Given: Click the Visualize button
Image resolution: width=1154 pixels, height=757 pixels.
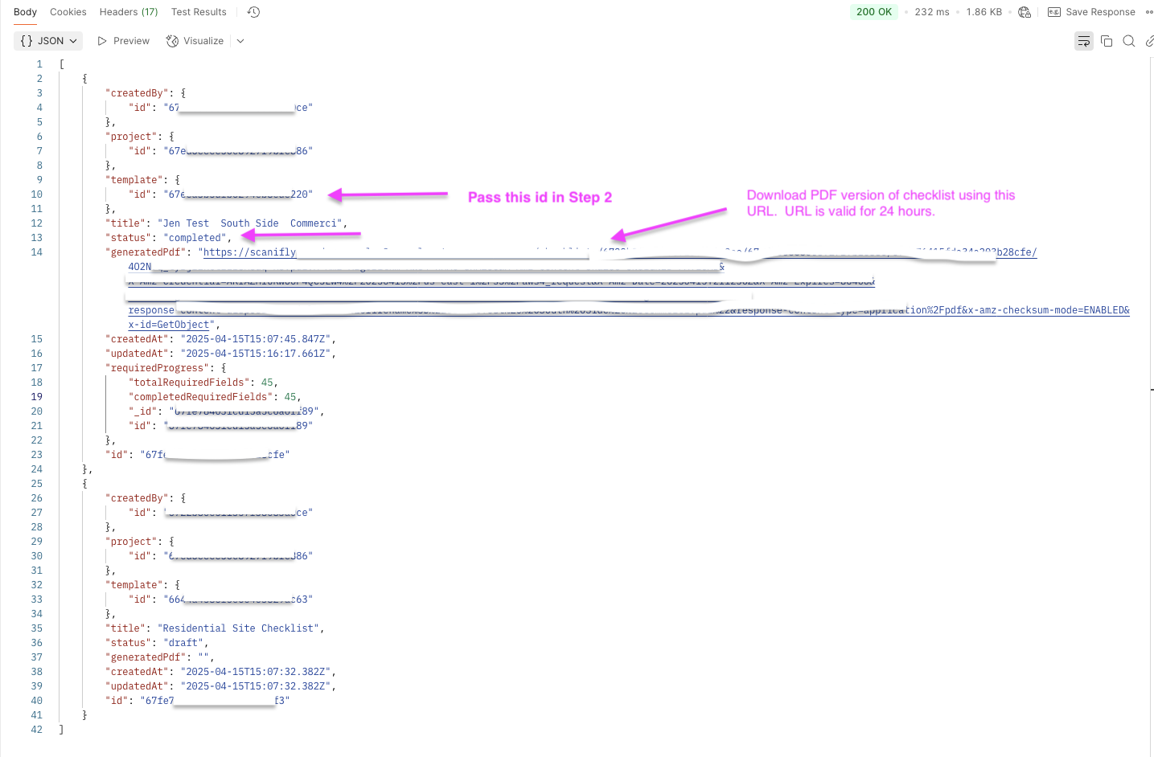Looking at the screenshot, I should click(195, 41).
